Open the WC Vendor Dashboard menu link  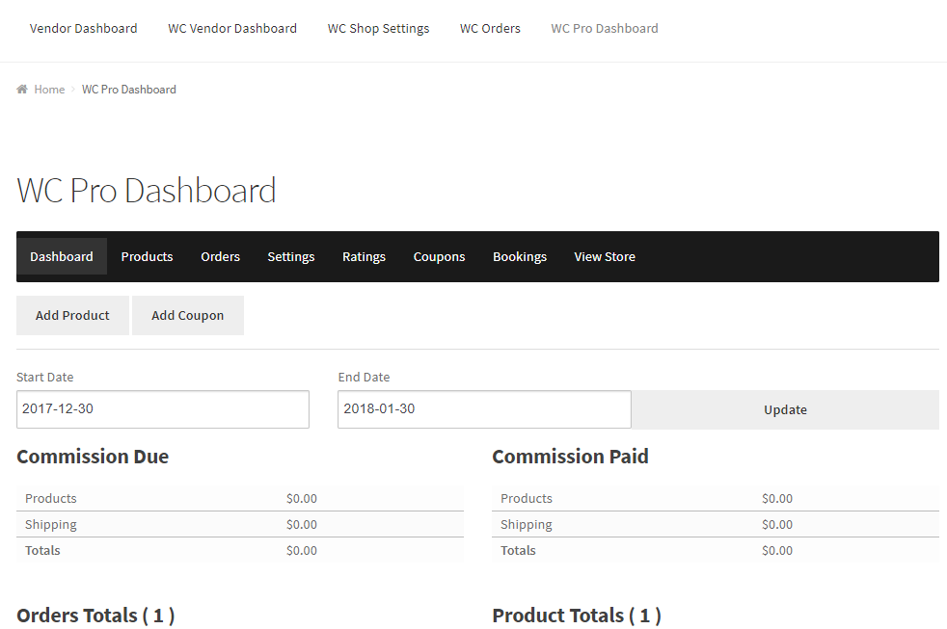232,28
